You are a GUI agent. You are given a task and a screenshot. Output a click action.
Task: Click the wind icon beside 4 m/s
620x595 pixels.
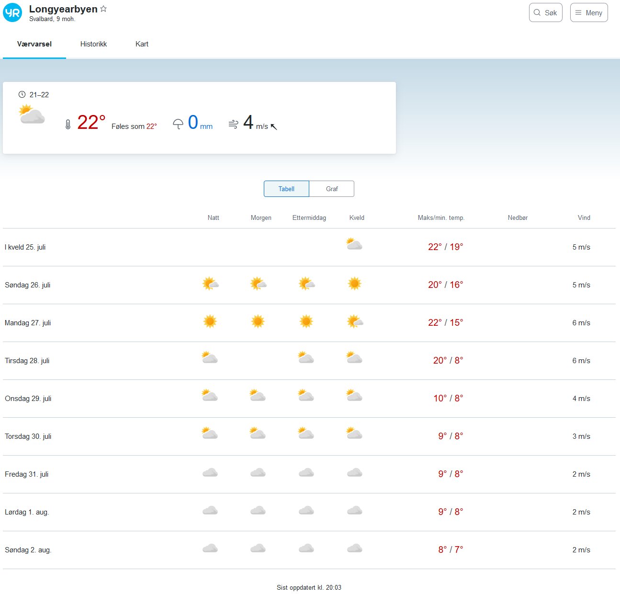point(233,125)
